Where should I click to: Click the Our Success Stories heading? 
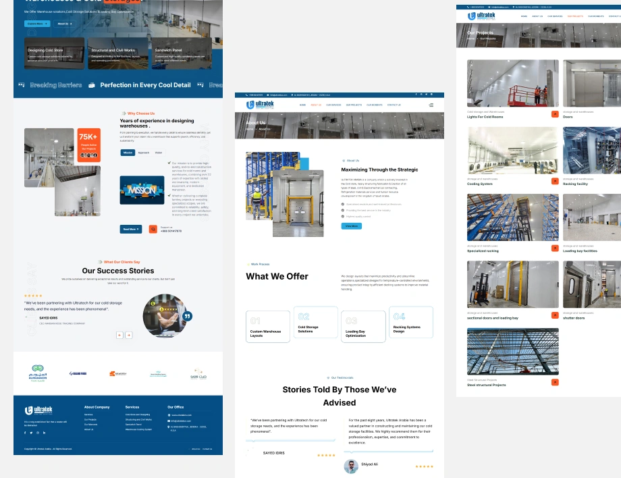click(118, 271)
